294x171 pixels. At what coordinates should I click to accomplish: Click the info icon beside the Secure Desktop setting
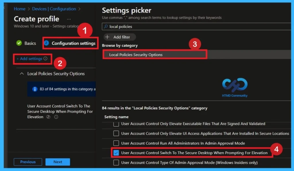56,117
